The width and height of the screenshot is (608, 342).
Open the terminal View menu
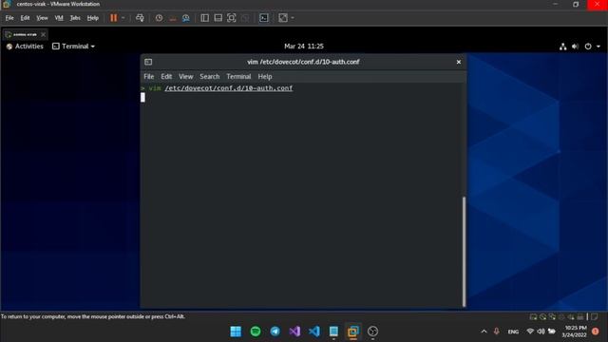[186, 76]
